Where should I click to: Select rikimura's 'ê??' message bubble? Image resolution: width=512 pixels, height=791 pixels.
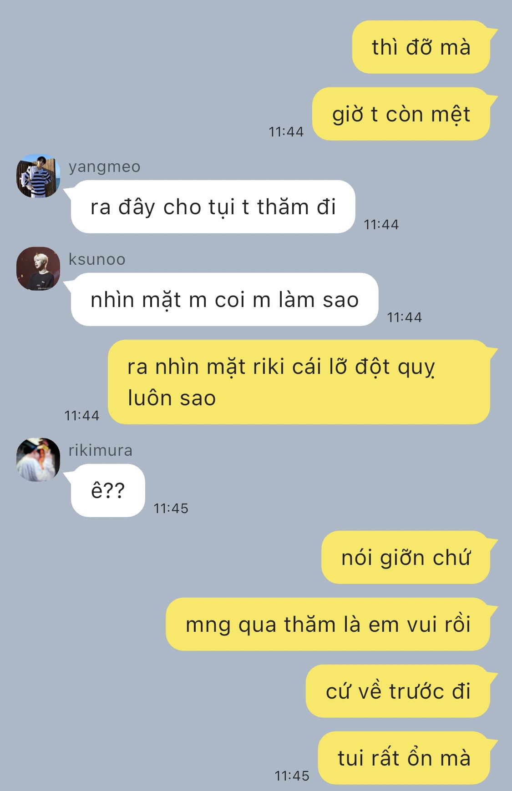(108, 490)
